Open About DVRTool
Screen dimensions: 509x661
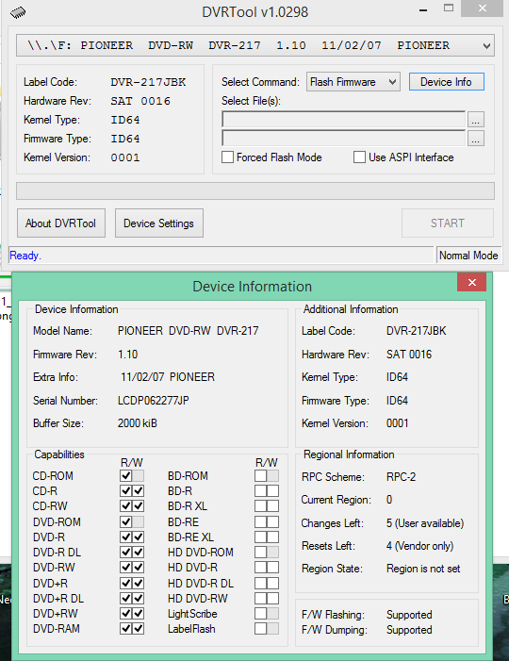click(61, 223)
